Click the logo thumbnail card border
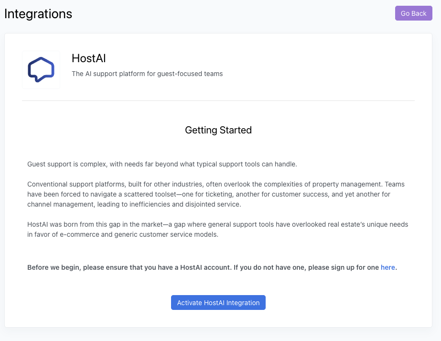The image size is (441, 341). click(22, 70)
